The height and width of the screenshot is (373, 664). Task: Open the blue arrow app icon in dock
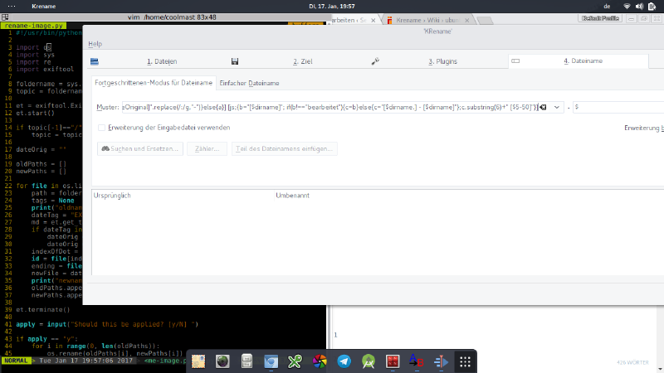442,361
